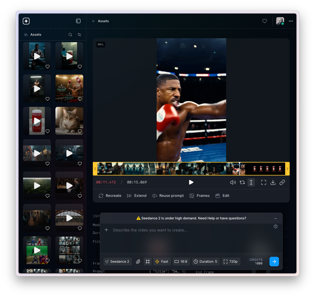
Task: Click the frame grid hash icon
Action: coord(148,262)
